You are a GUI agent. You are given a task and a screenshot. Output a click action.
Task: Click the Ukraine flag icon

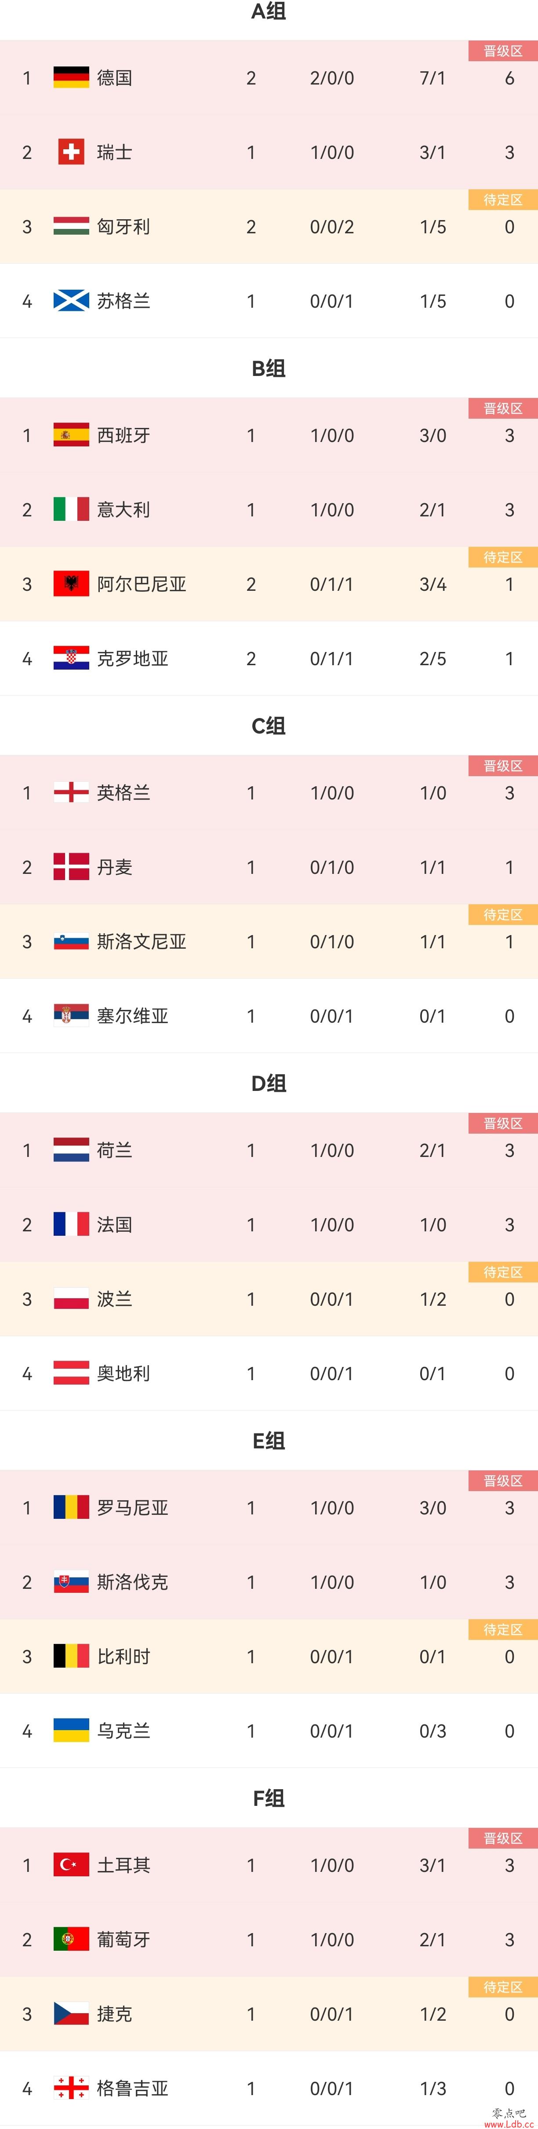pyautogui.click(x=71, y=1731)
